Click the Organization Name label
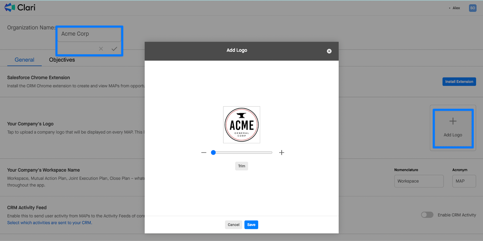The height and width of the screenshot is (241, 483). (x=31, y=27)
